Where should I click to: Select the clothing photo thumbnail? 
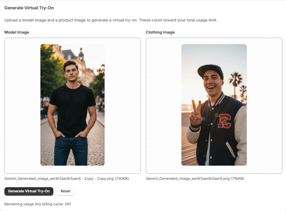tap(214, 104)
